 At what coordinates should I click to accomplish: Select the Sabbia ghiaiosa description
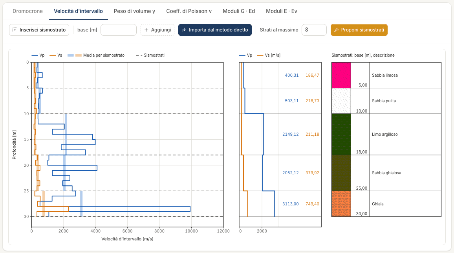tap(386, 173)
